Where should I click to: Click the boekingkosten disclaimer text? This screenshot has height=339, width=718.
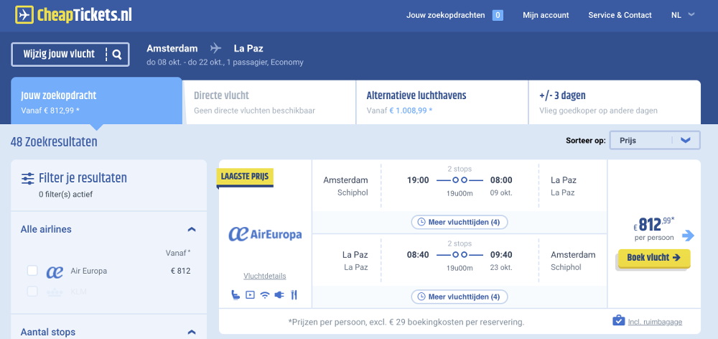click(x=406, y=322)
